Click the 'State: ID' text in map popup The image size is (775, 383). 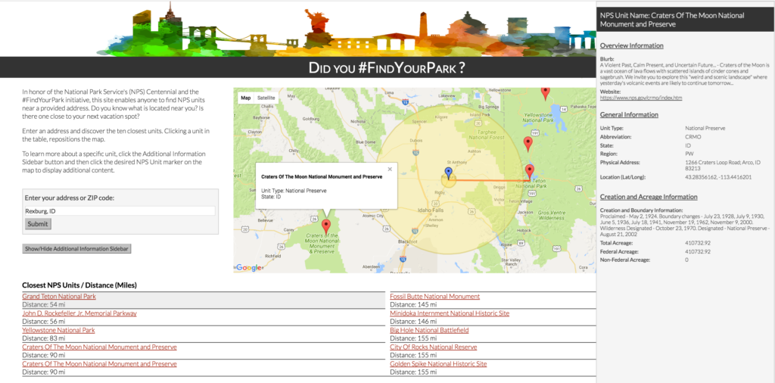pyautogui.click(x=270, y=197)
